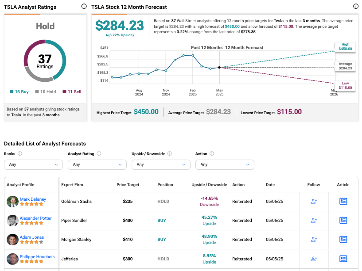
Task: Click the Price Target column header
Action: 128,185
